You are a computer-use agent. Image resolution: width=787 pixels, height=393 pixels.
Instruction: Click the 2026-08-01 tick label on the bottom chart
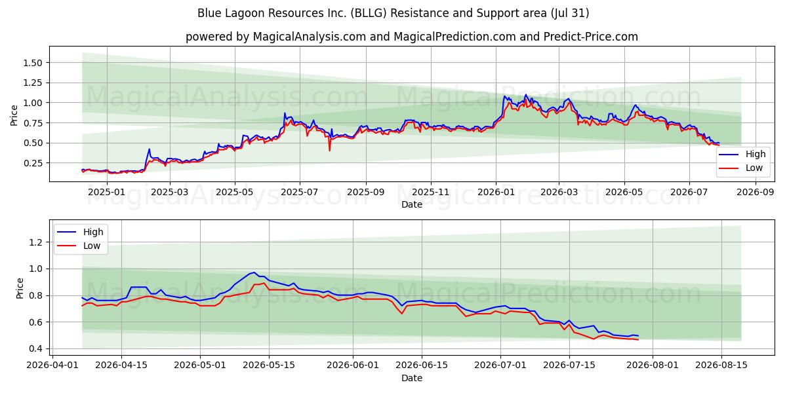point(653,366)
